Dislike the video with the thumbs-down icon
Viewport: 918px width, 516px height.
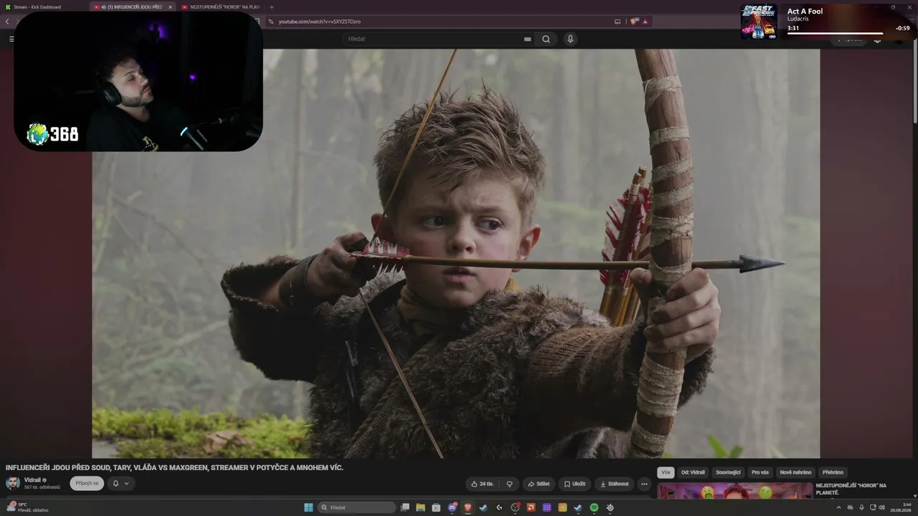(x=510, y=484)
